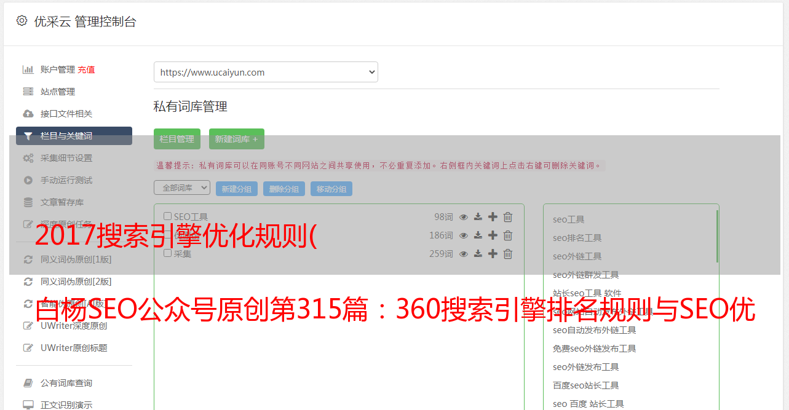
Task: Open UWriter原创标题 in the sidebar
Action: (74, 348)
